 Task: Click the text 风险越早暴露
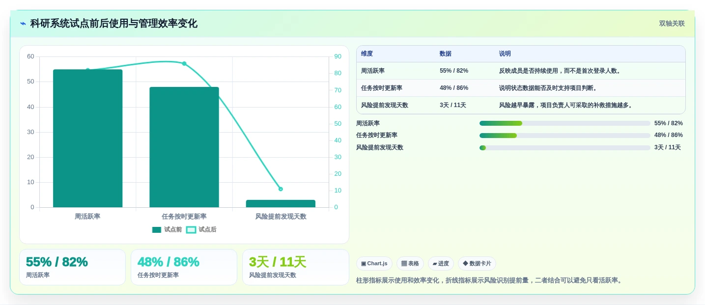(517, 105)
